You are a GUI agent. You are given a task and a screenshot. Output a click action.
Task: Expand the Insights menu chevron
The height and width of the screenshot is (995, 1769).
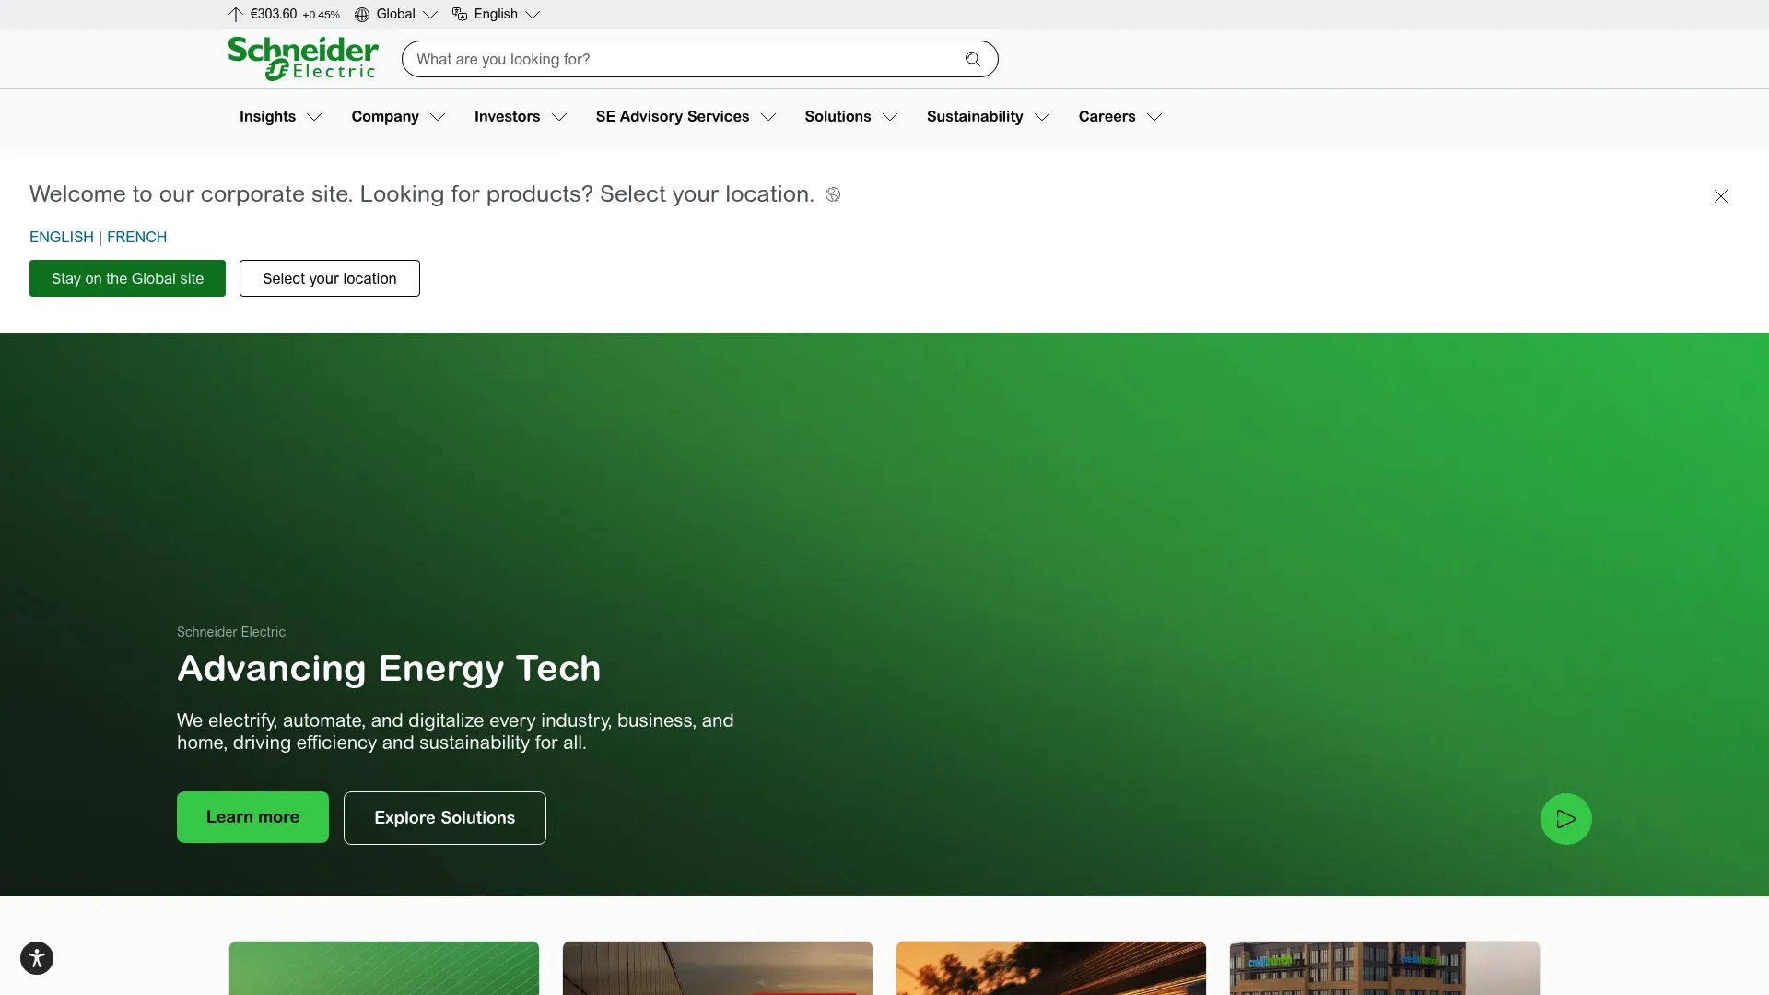point(314,117)
